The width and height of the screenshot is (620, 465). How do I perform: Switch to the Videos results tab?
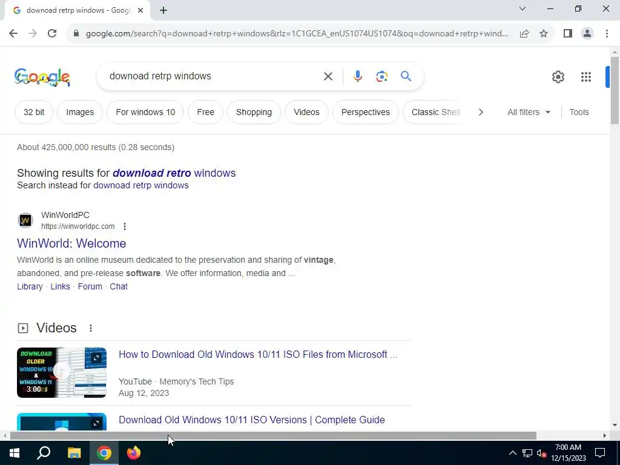[x=306, y=112]
